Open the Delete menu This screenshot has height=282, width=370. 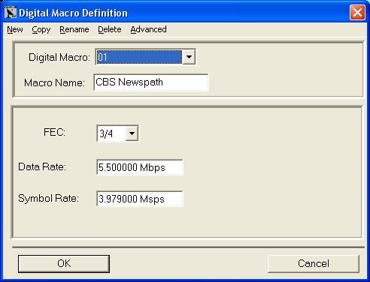coord(110,29)
